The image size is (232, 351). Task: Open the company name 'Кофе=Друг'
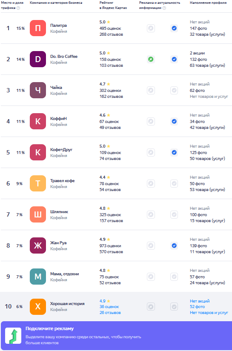(61, 149)
